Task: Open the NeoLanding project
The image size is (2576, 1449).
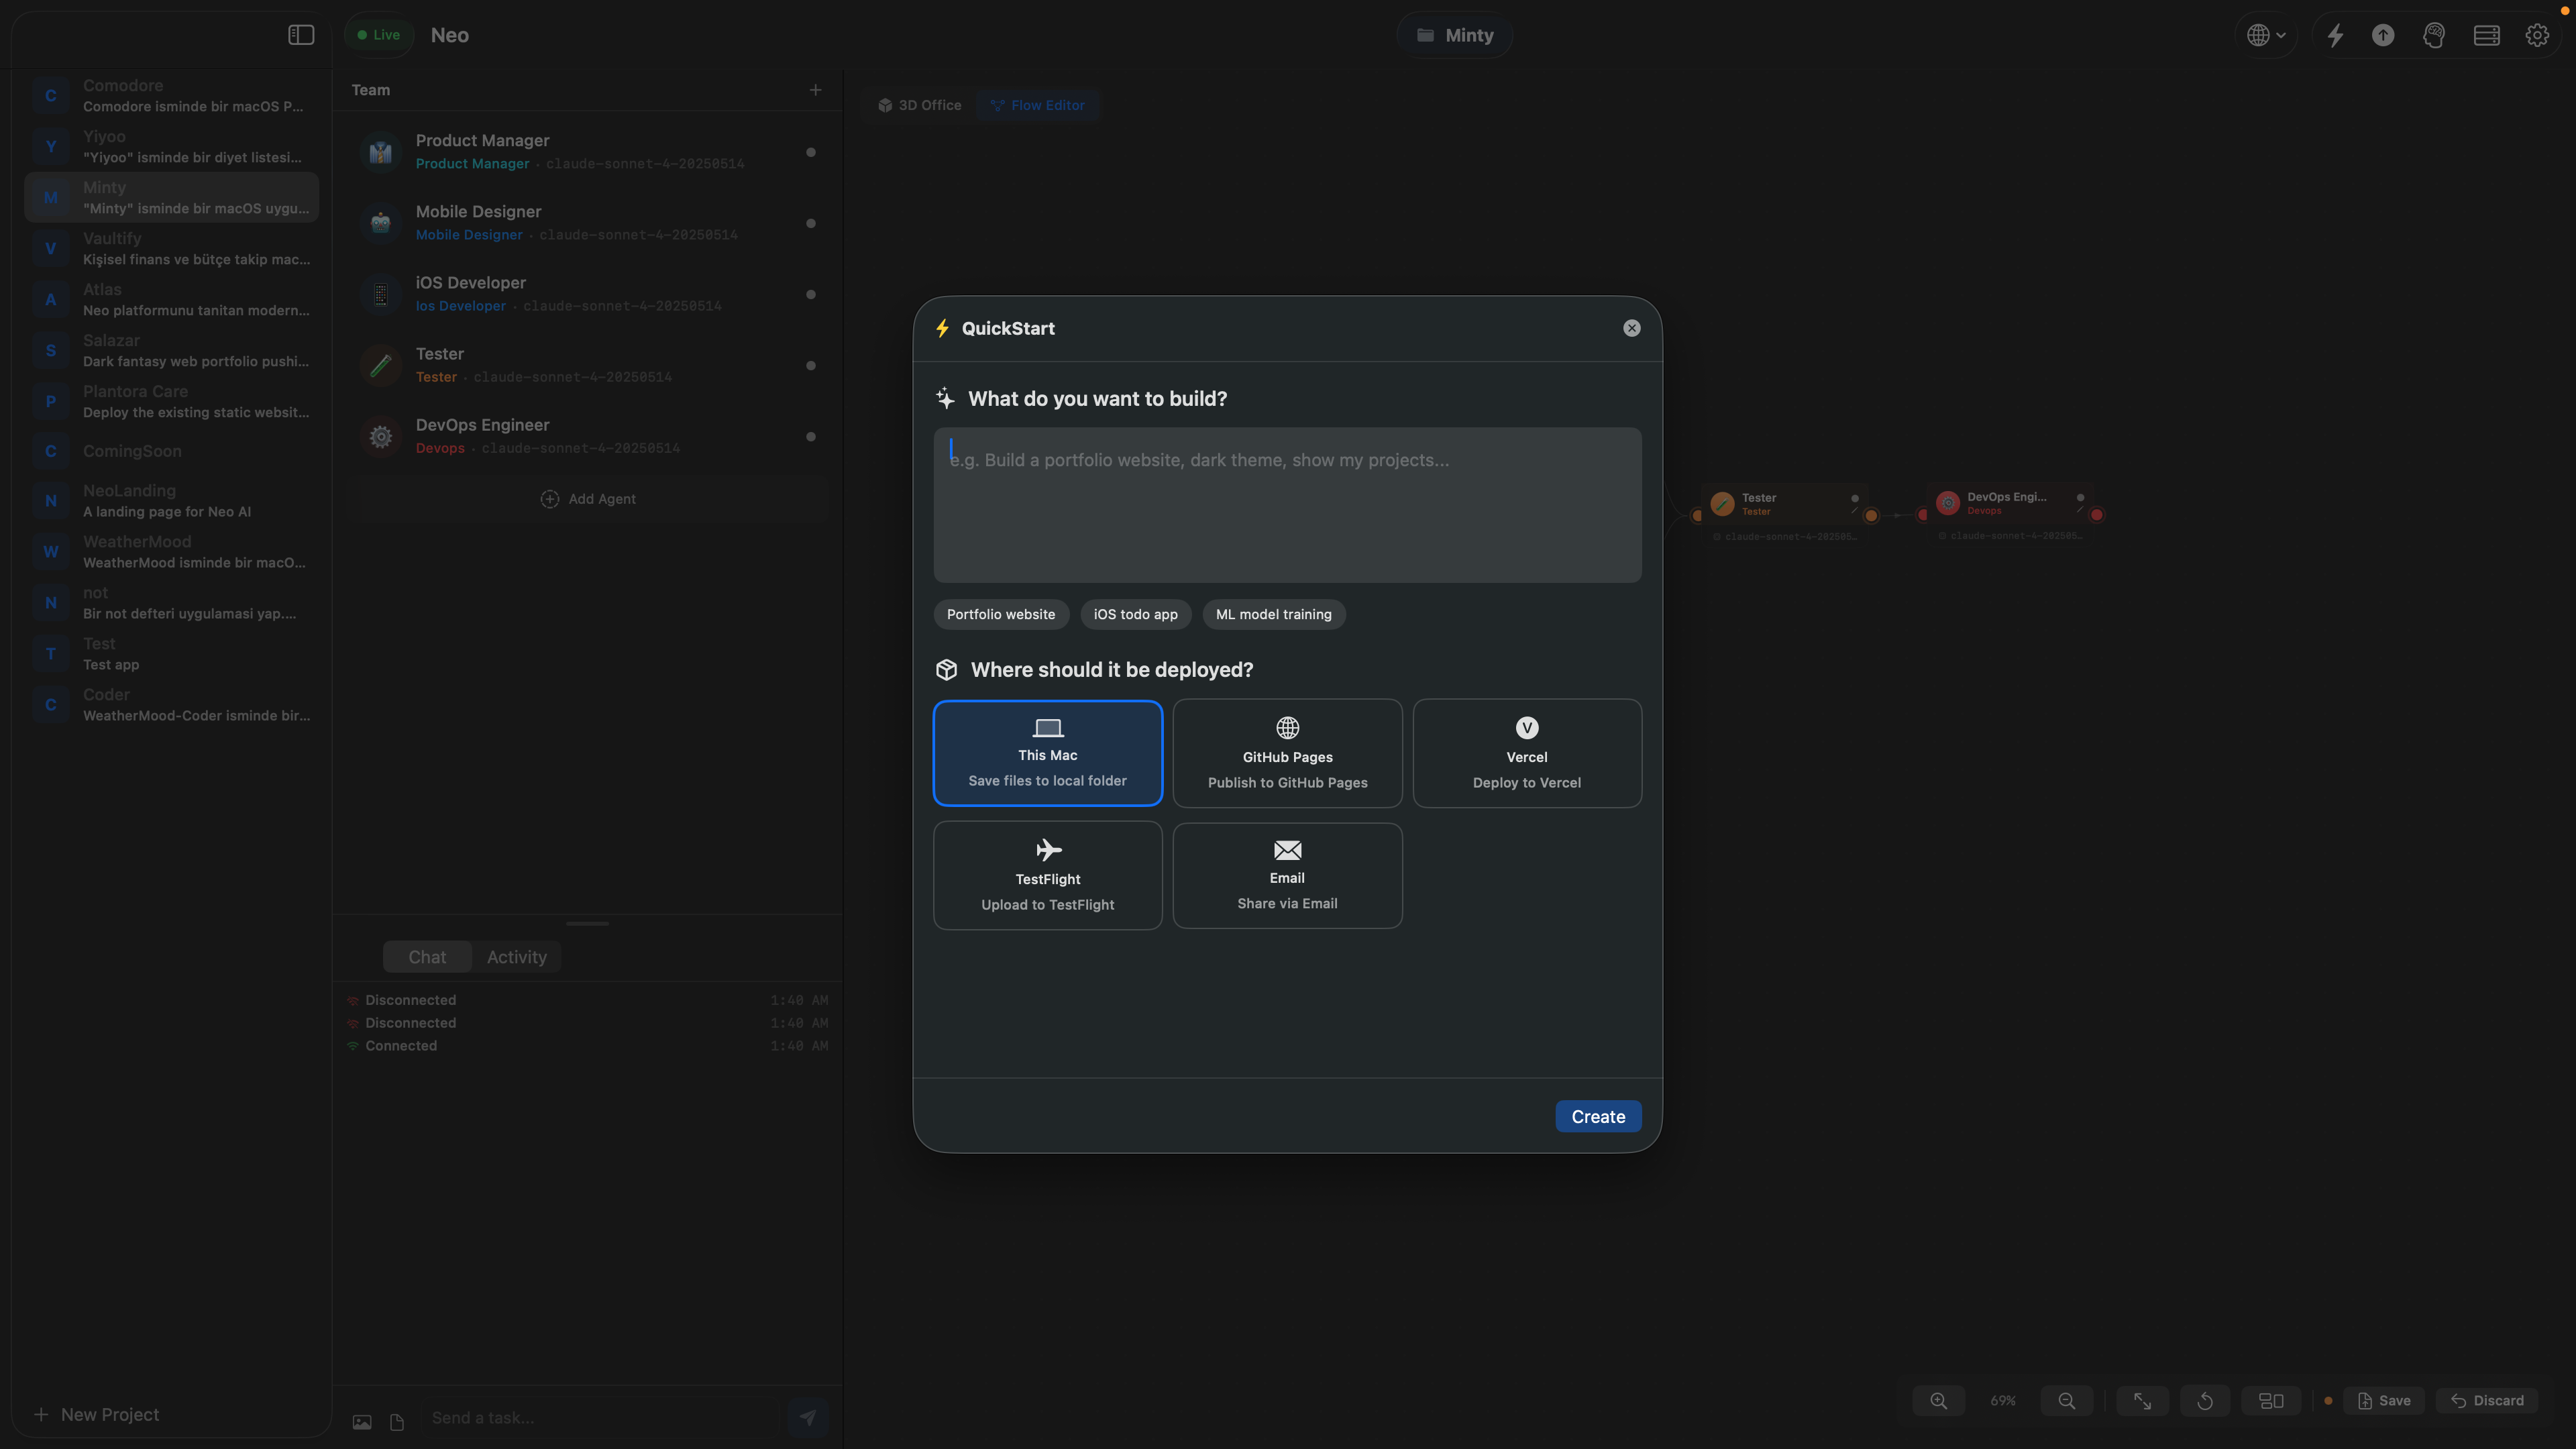Action: (171, 501)
